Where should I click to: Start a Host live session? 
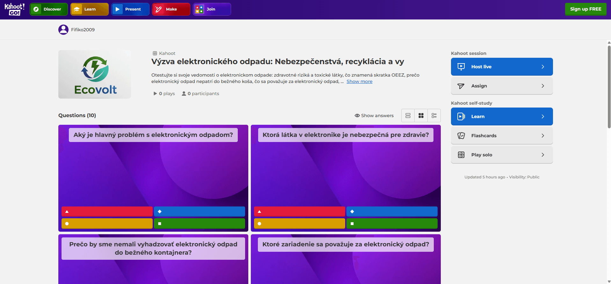[502, 67]
